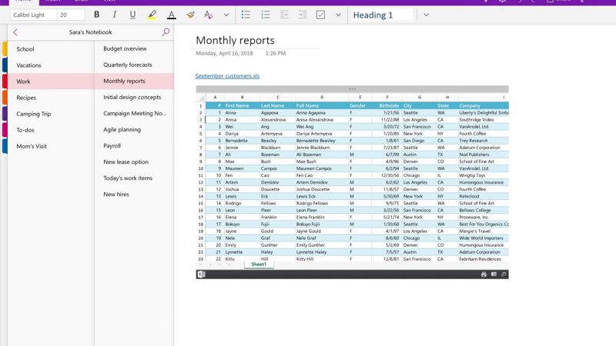Toggle underline formatting
This screenshot has width=616, height=346.
pyautogui.click(x=132, y=15)
